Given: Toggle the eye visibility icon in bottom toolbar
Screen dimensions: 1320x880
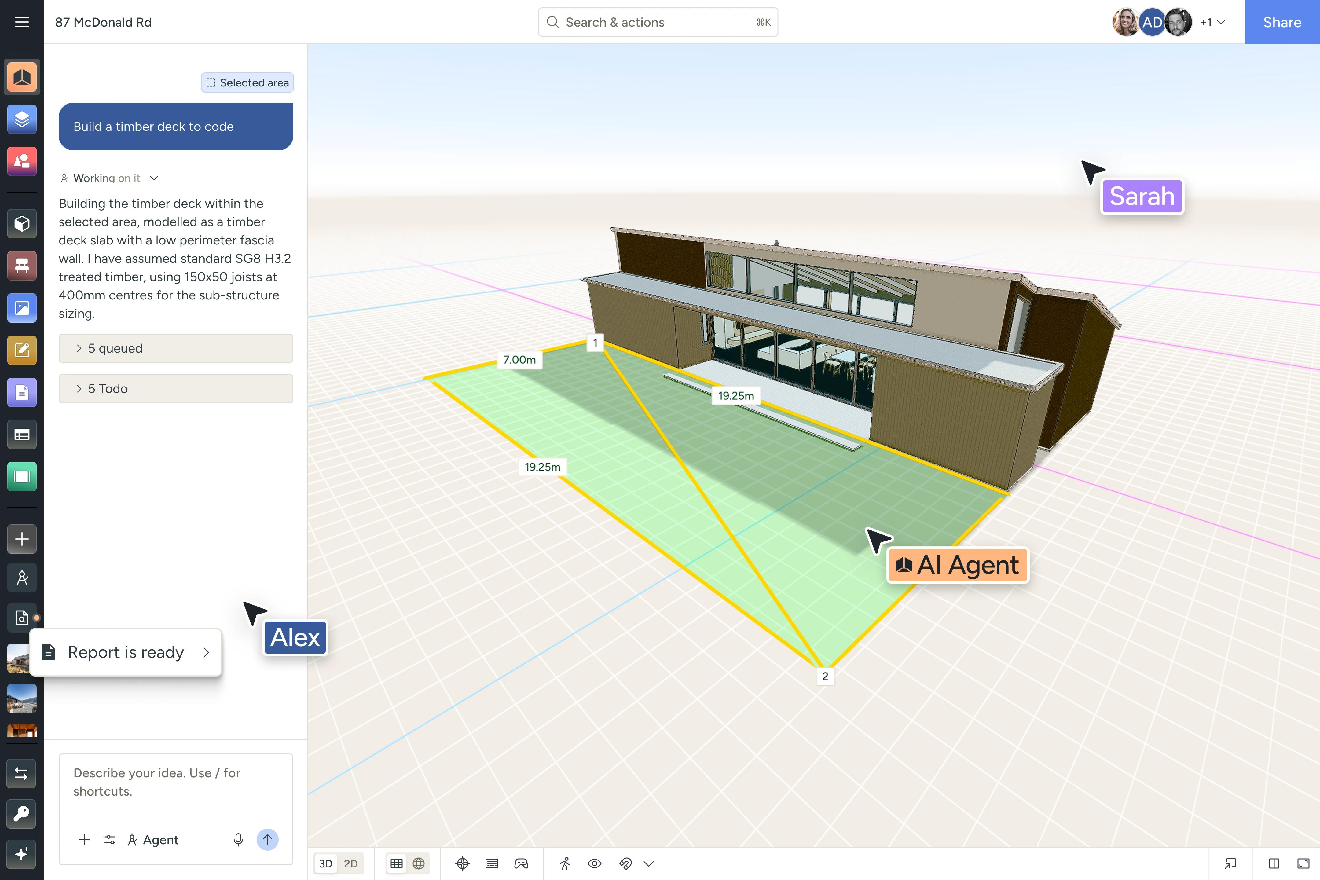Looking at the screenshot, I should click(594, 864).
